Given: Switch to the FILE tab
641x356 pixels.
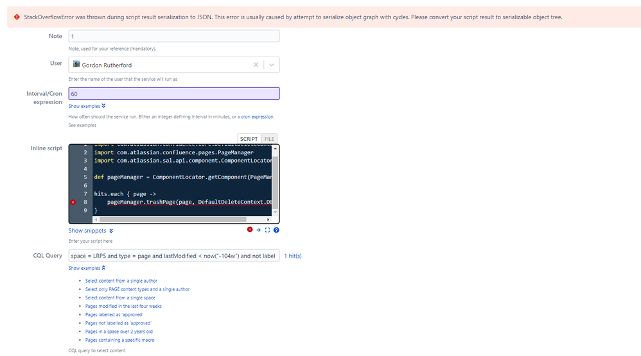Looking at the screenshot, I should pos(269,139).
